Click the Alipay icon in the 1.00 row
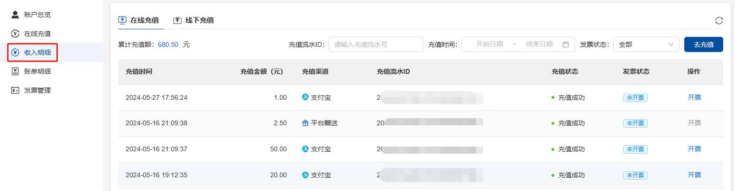Image resolution: width=735 pixels, height=191 pixels. coord(305,97)
